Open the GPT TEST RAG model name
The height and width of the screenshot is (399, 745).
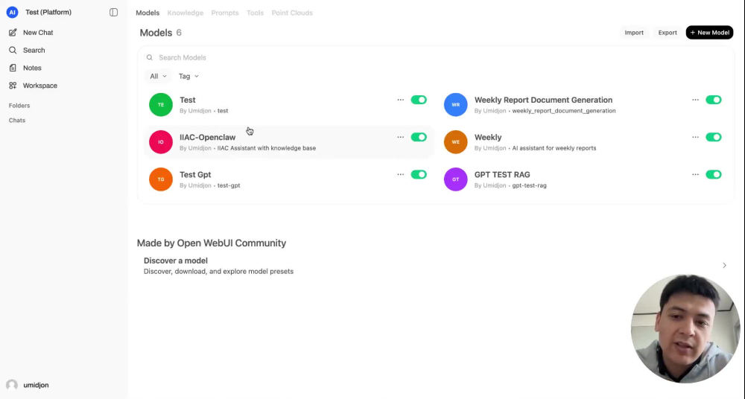click(x=502, y=175)
